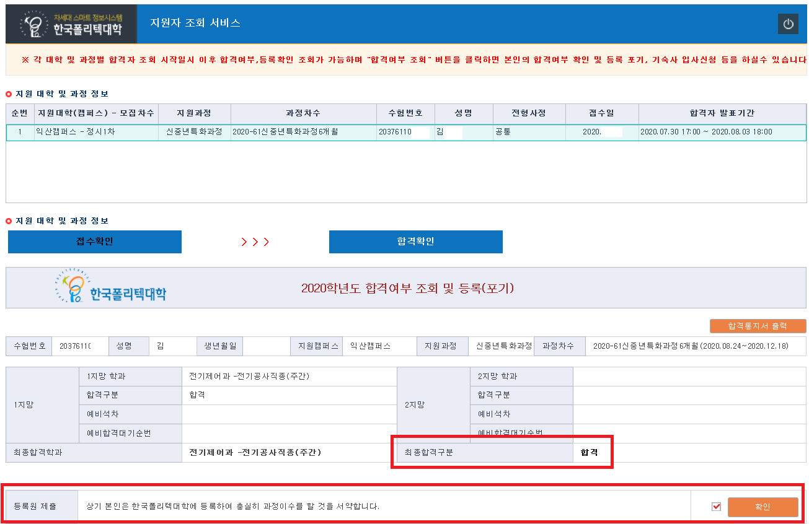Open the 접수확인 step button
The width and height of the screenshot is (809, 524).
(x=95, y=242)
